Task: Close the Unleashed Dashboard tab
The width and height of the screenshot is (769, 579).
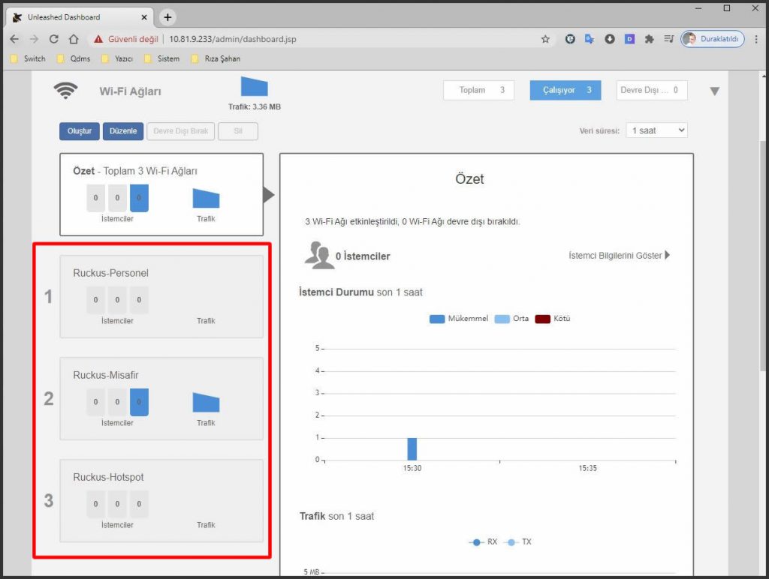Action: (144, 17)
